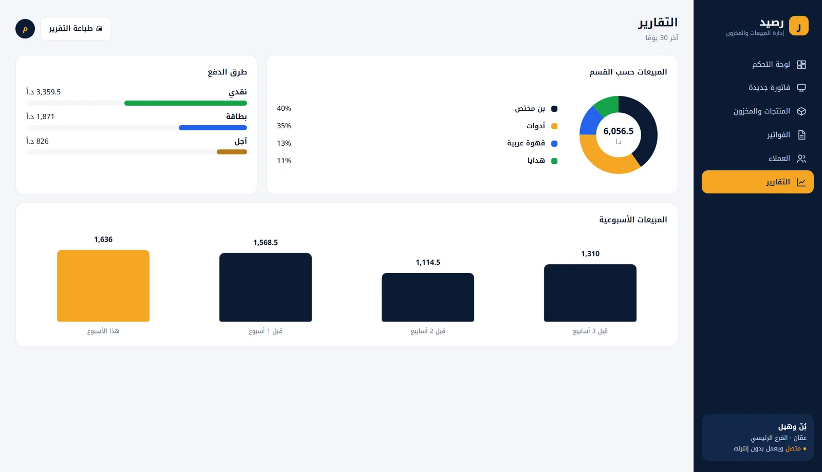Click طباعة التقرير button

tap(76, 29)
